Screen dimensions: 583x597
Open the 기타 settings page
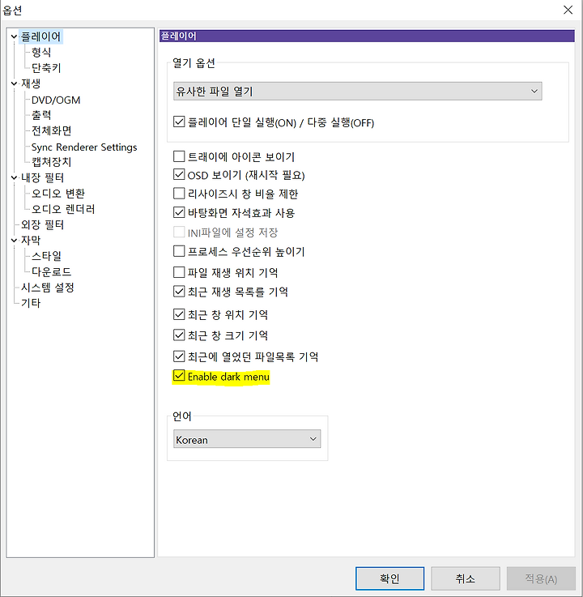(31, 303)
